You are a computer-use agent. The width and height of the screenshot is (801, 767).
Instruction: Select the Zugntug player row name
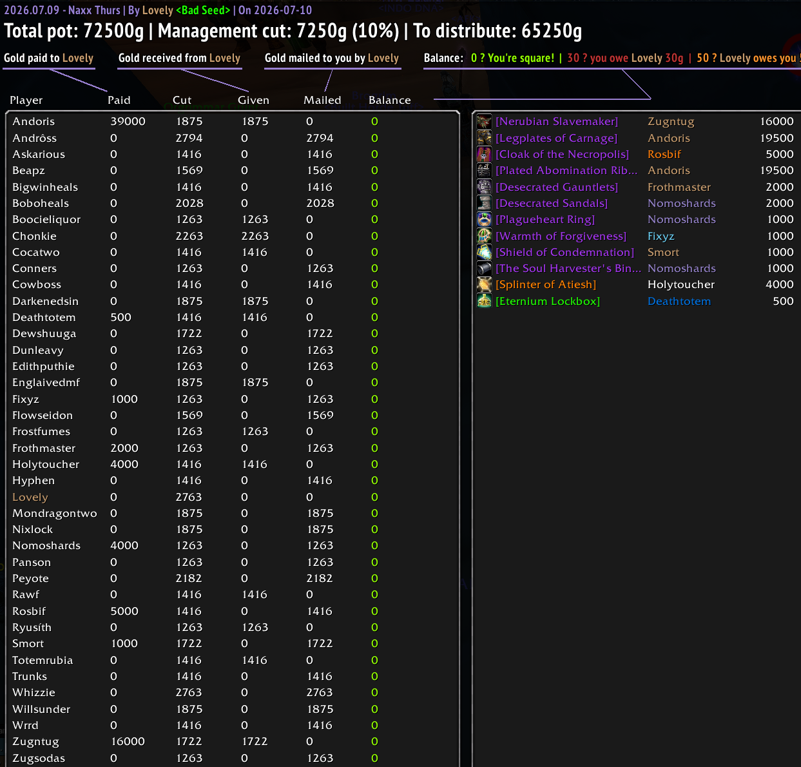pyautogui.click(x=35, y=741)
